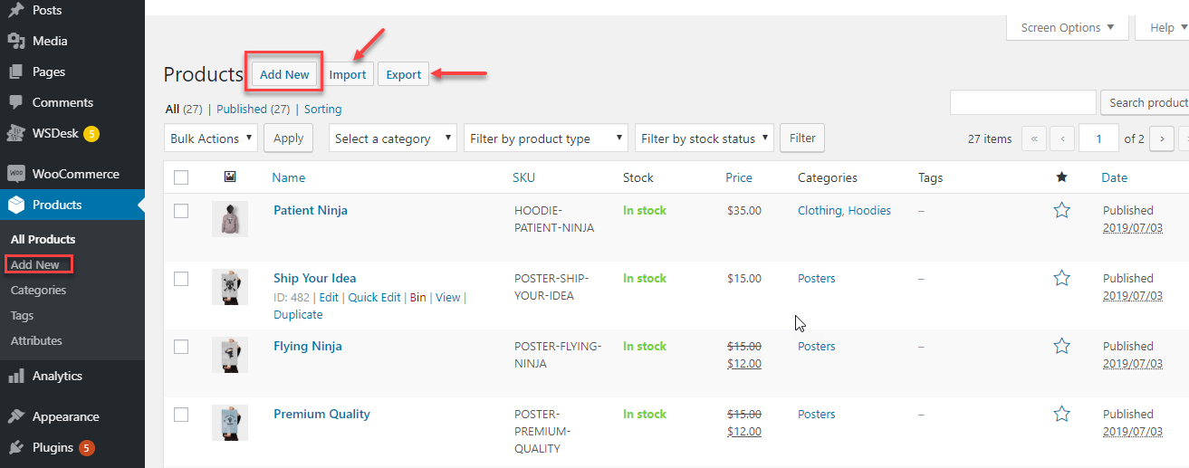Click the Products box icon

(16, 205)
